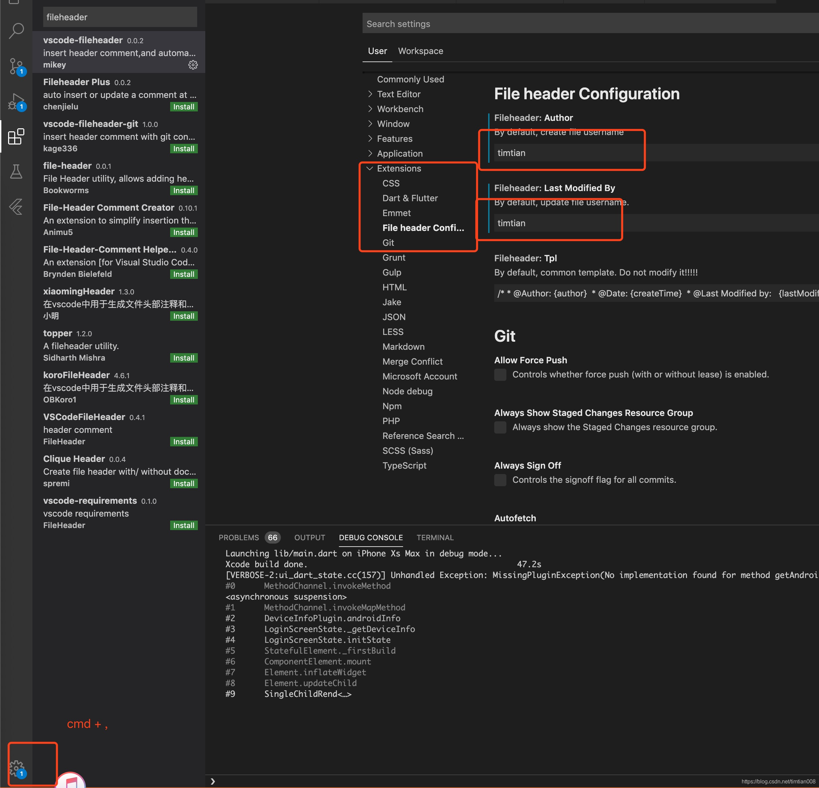Open the Source Control view icon
The width and height of the screenshot is (819, 788).
(16, 66)
